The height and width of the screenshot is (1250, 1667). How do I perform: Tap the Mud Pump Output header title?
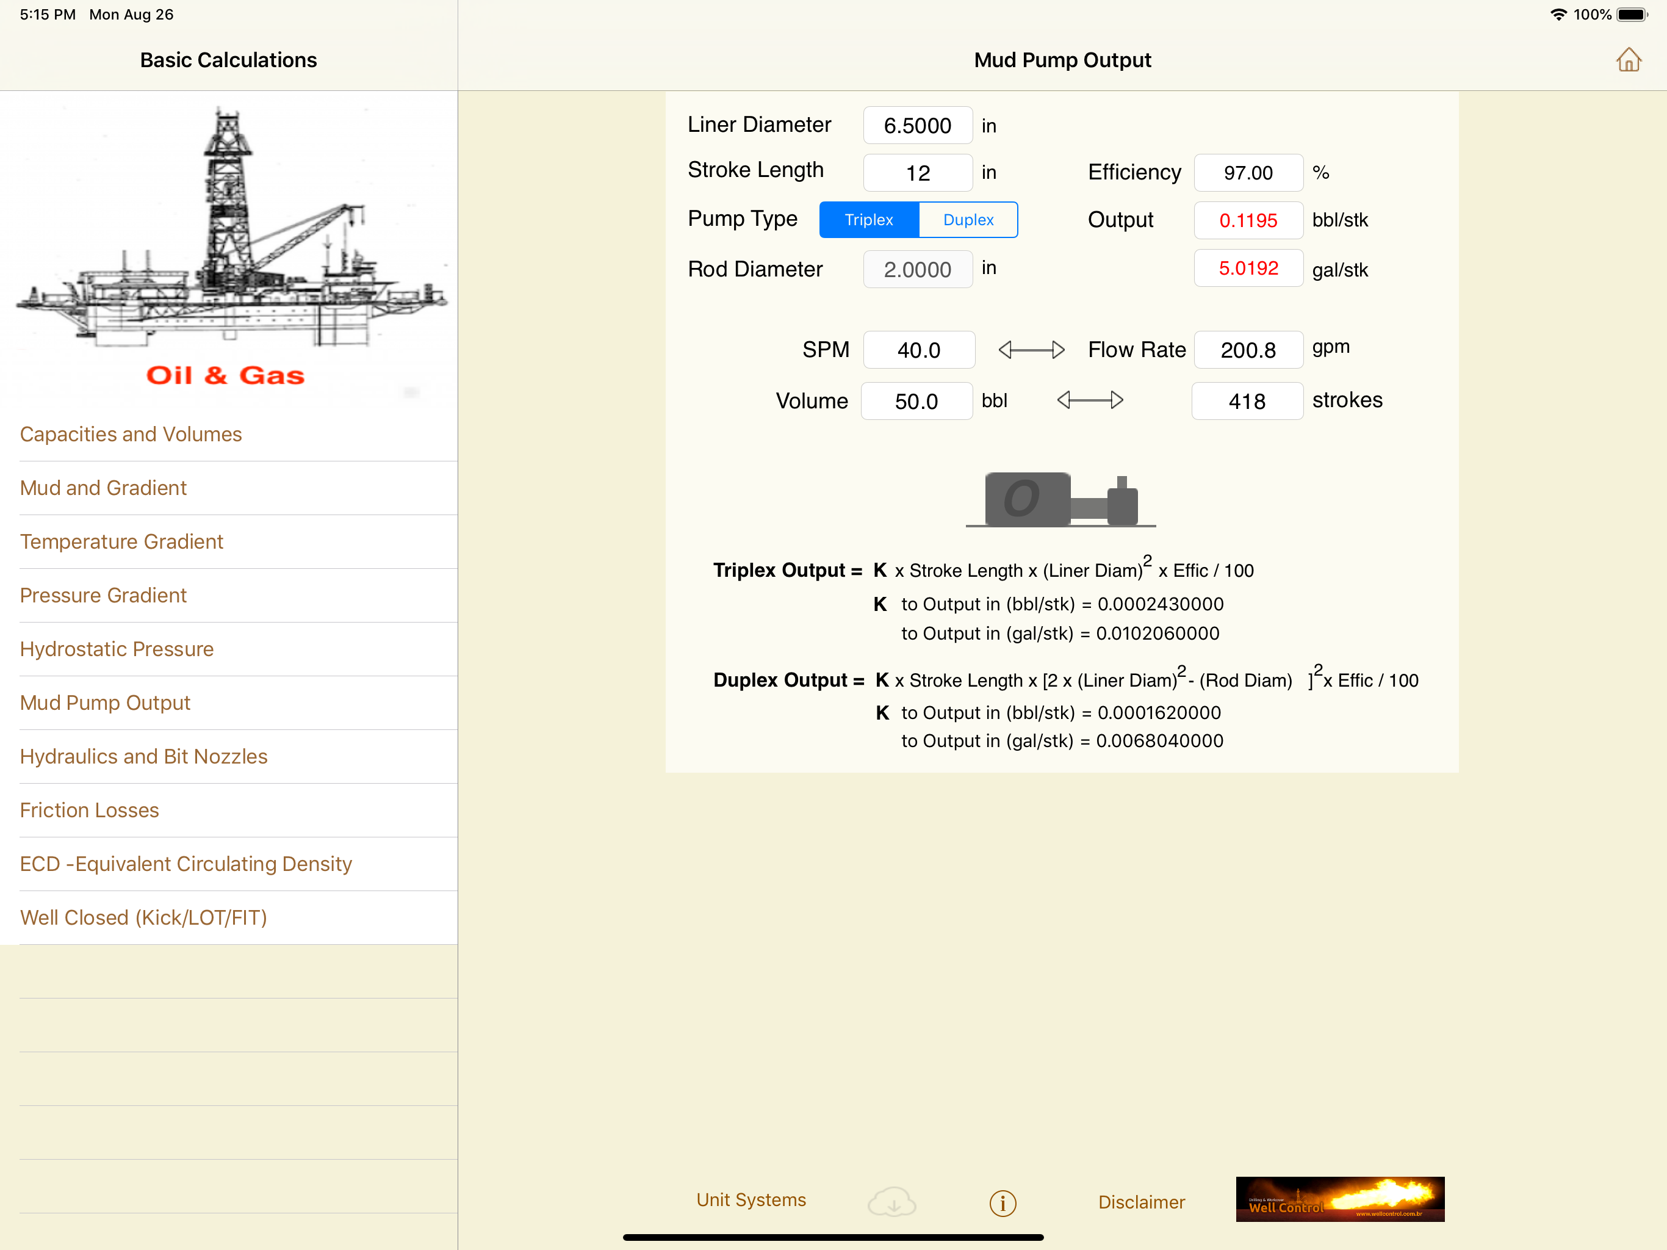[1062, 60]
